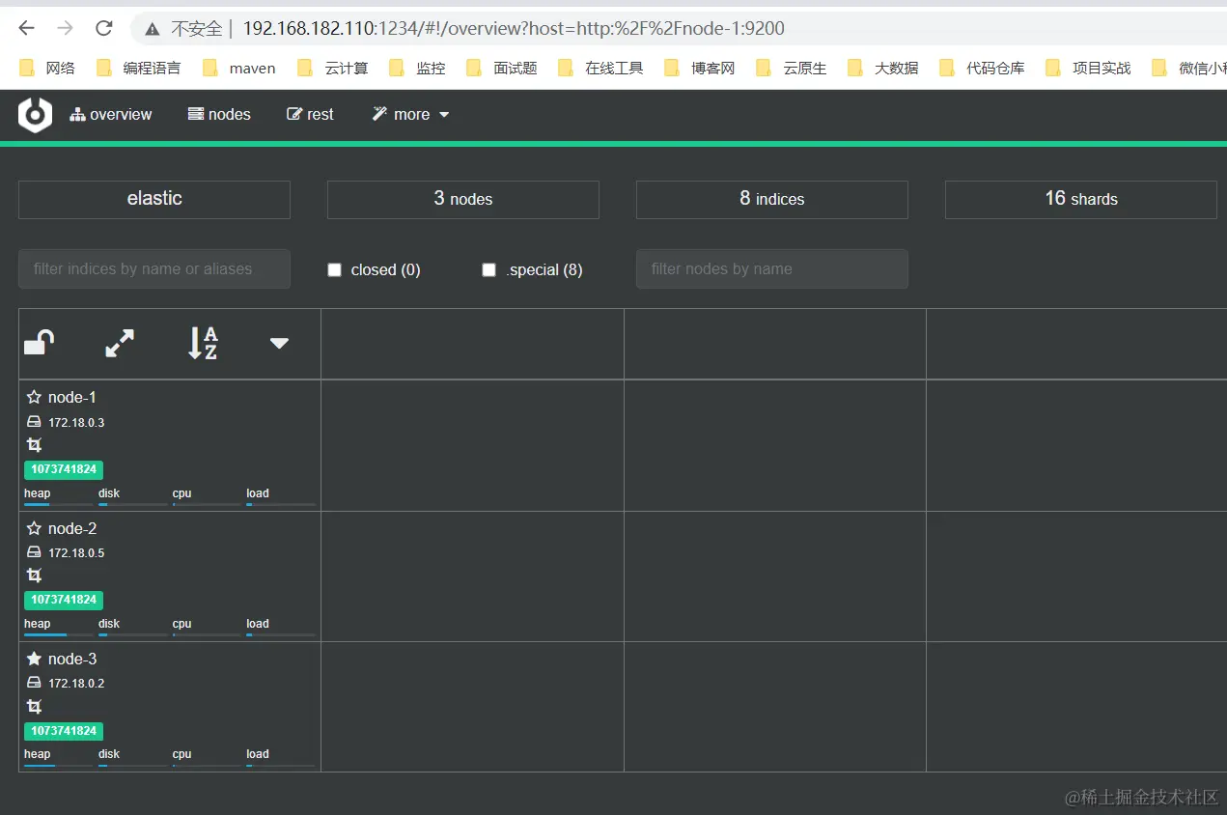Open the 博客网 bookmark folder
The height and width of the screenshot is (815, 1227).
700,68
